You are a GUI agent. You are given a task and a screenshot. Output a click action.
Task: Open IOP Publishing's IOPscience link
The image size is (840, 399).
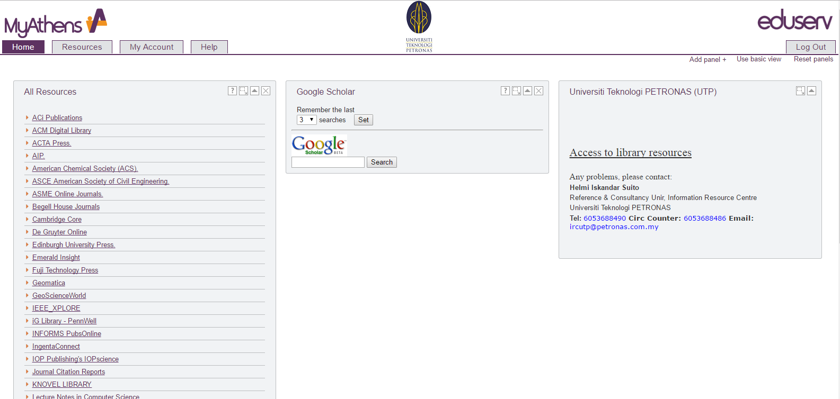(x=75, y=359)
